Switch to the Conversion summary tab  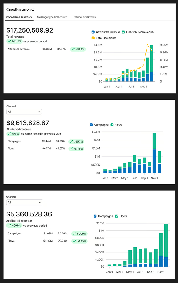click(x=19, y=17)
